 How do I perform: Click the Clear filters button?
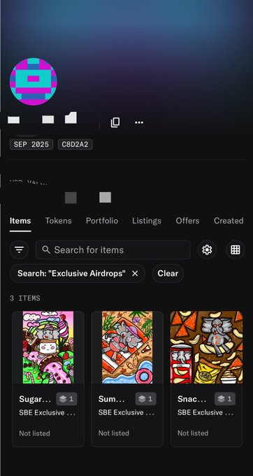pyautogui.click(x=168, y=274)
